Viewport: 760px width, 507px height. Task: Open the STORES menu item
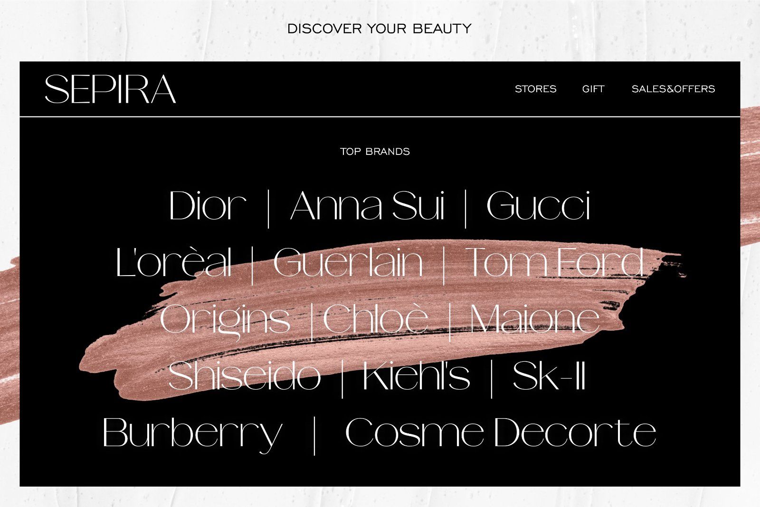535,89
